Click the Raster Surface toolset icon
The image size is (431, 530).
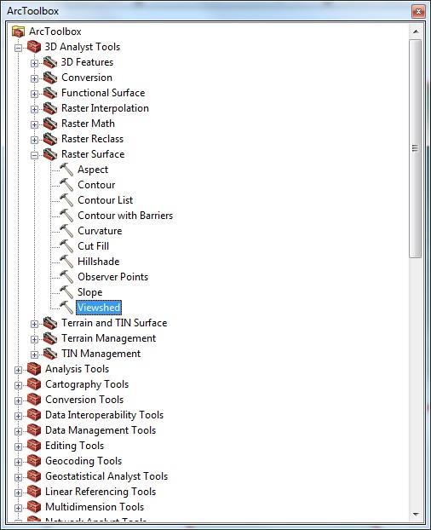point(50,154)
